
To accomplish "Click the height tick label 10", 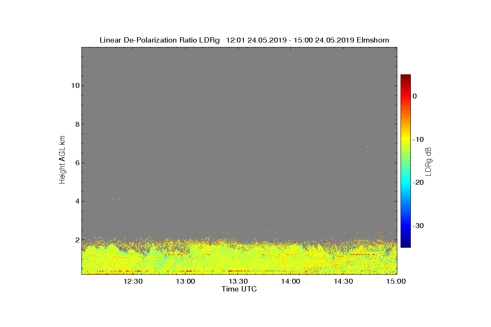I will 74,85.
